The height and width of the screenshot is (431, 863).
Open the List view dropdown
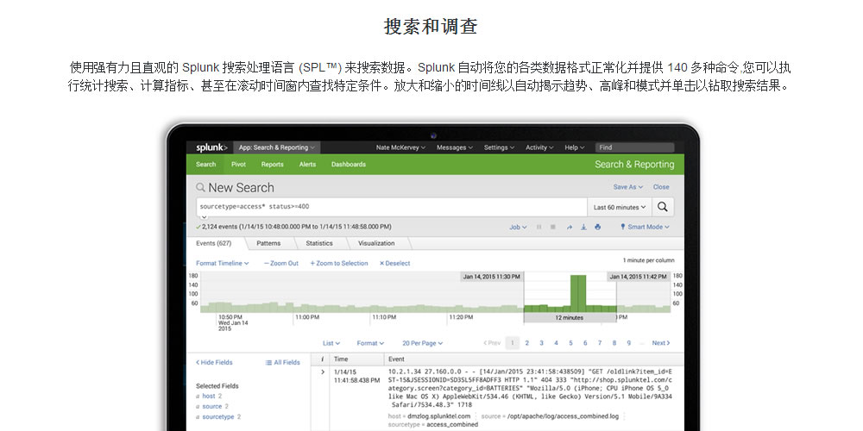(x=331, y=343)
